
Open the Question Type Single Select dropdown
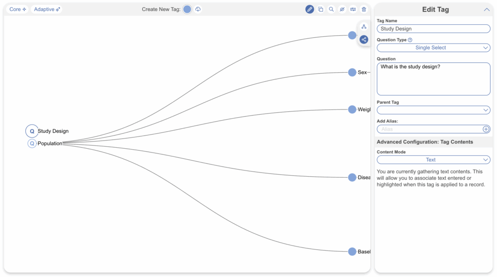tap(433, 48)
